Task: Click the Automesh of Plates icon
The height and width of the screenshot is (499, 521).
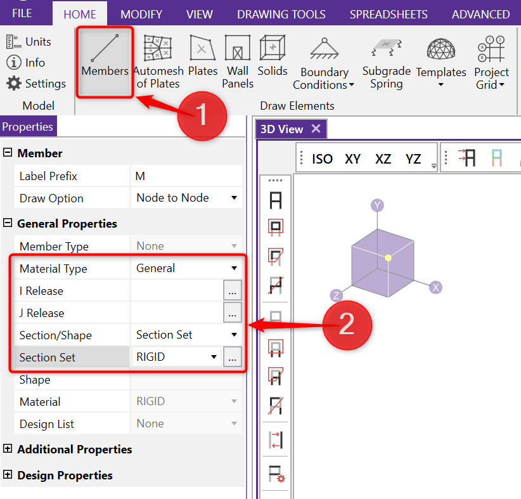Action: [158, 60]
